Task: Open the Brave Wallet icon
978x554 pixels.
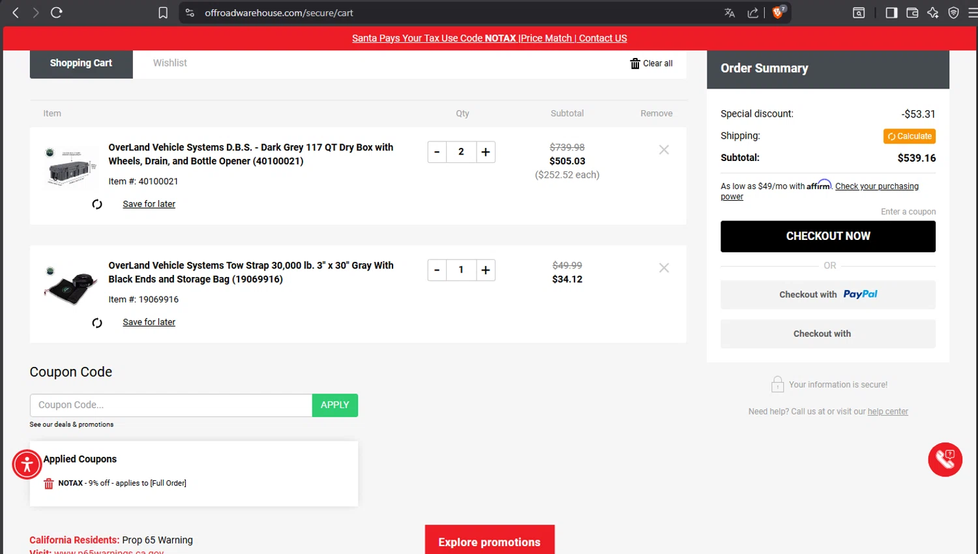Action: coord(912,12)
